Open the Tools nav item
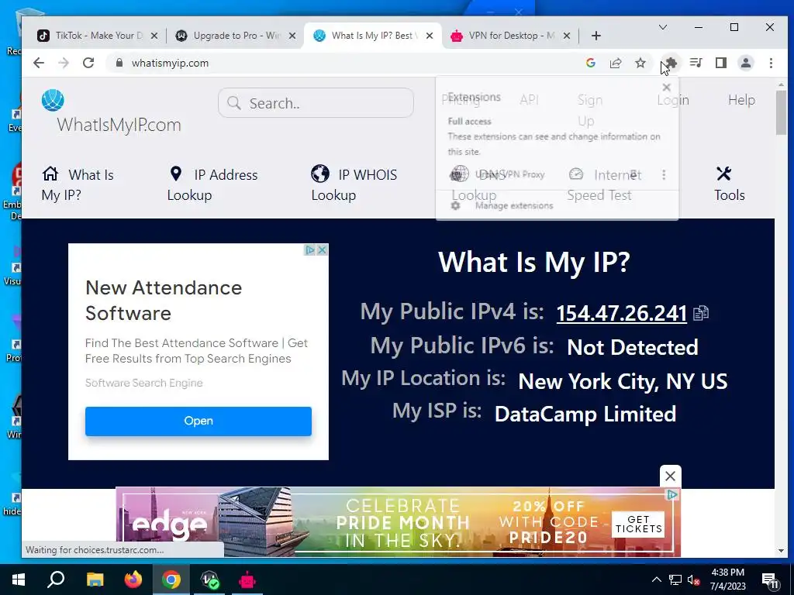Image resolution: width=794 pixels, height=595 pixels. pyautogui.click(x=729, y=184)
